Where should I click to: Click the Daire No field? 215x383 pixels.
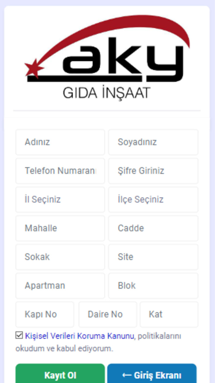click(x=107, y=314)
